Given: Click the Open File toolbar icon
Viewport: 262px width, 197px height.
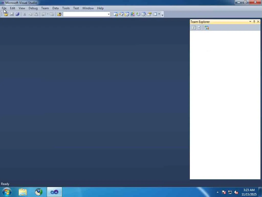Looking at the screenshot, I should click(6, 14).
